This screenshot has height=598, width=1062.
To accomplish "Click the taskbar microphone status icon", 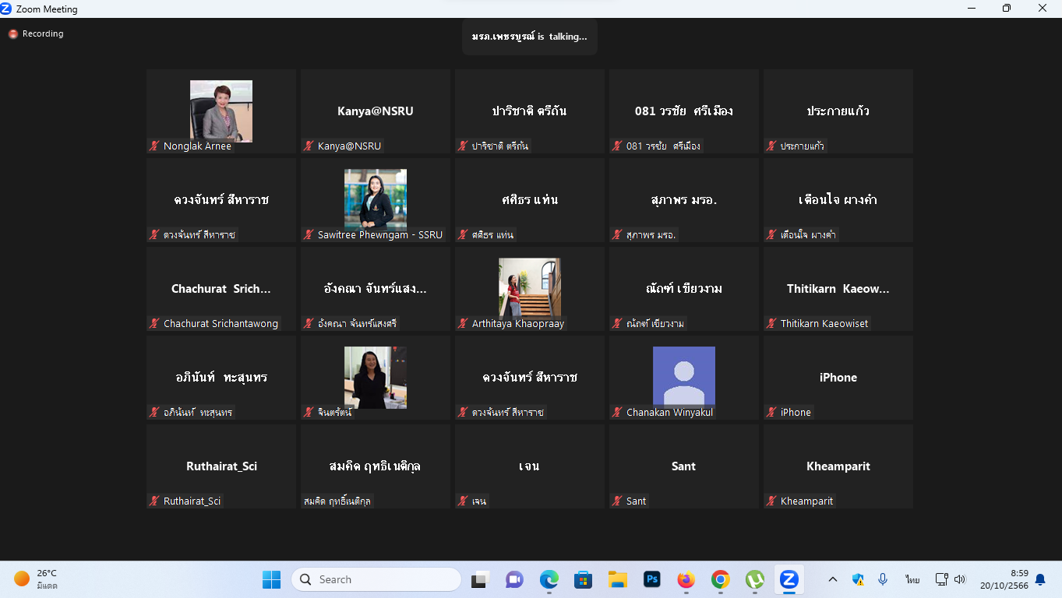I will [x=883, y=579].
